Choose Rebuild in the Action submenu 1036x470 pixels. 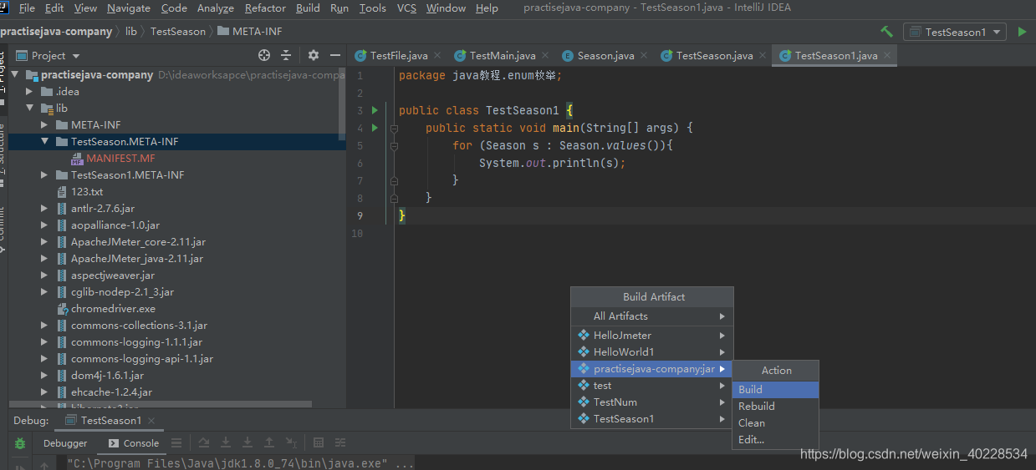coord(775,407)
